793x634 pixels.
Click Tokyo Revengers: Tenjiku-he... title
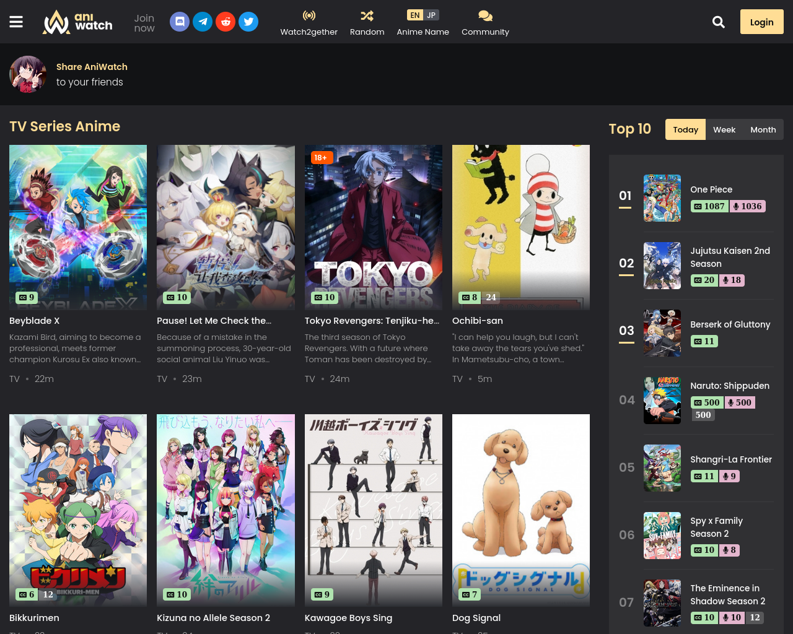(x=372, y=321)
